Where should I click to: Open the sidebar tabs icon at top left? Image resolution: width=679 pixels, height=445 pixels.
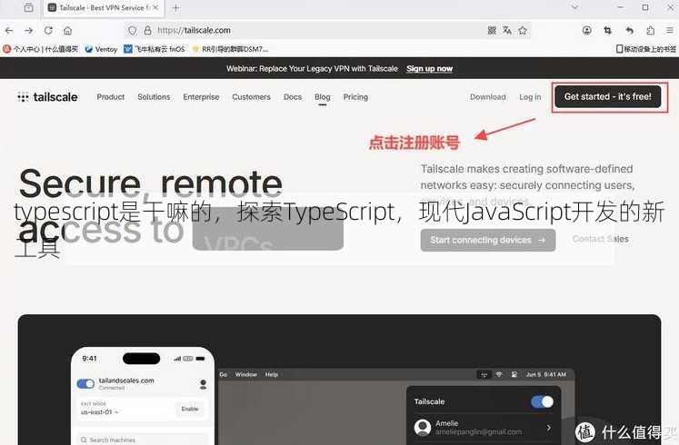coord(28,7)
